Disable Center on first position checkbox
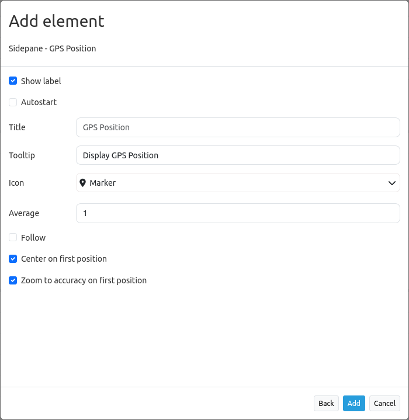This screenshot has width=409, height=420. (x=13, y=259)
